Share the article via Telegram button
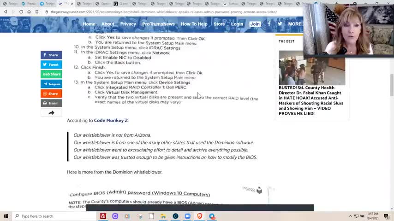 51,84
